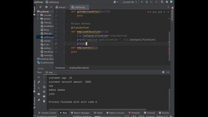Click the stop square in Run panel
This screenshot has width=208, height=117.
[x=39, y=88]
